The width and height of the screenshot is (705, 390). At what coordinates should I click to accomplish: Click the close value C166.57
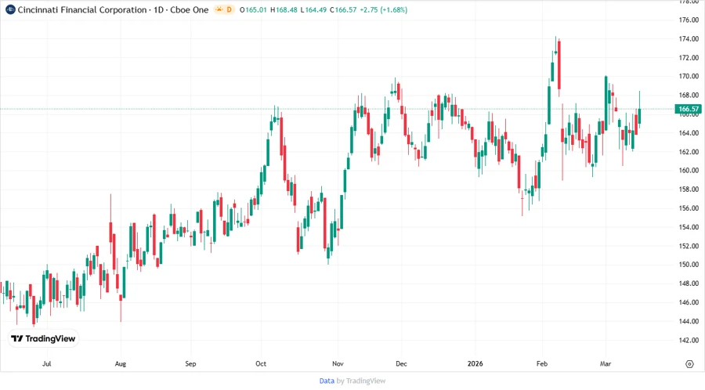(x=343, y=9)
